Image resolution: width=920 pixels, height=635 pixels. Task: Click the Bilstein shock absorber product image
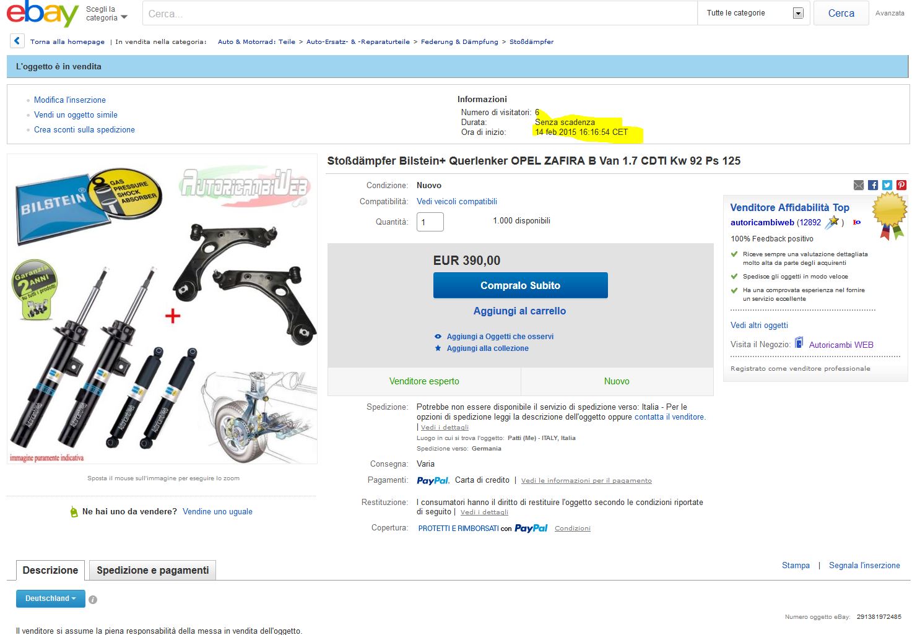(162, 309)
